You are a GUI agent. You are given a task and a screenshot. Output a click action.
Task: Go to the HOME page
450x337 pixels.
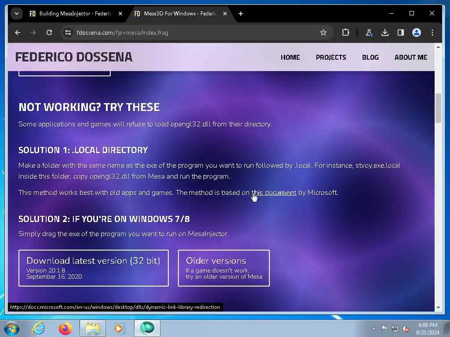(290, 57)
